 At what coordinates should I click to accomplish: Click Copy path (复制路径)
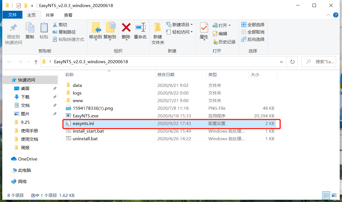click(x=64, y=32)
